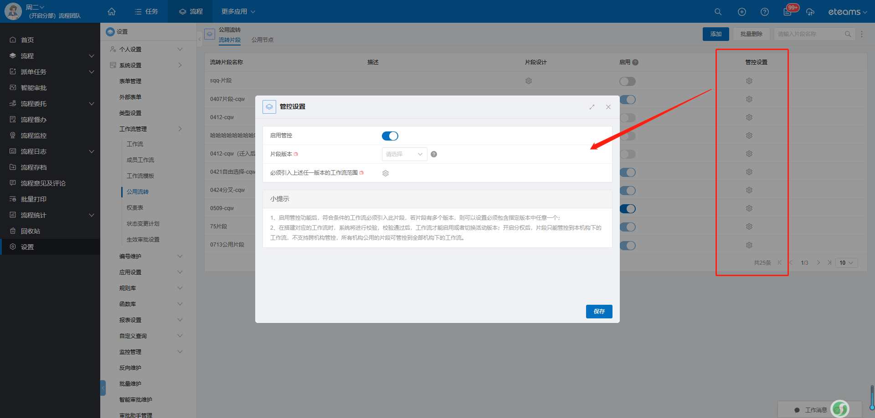
Task: Open 更多应用 dropdown in top bar
Action: [x=238, y=11]
